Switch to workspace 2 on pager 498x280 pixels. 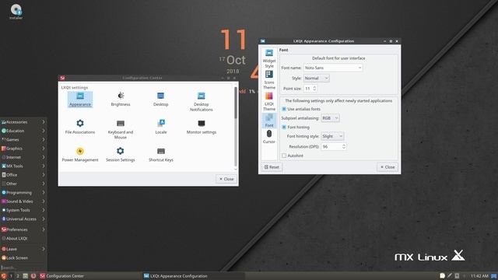click(x=18, y=276)
